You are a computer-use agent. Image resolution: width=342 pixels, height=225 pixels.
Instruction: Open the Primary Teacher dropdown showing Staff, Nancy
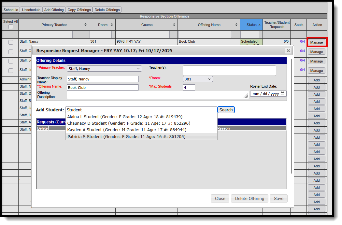(104, 68)
